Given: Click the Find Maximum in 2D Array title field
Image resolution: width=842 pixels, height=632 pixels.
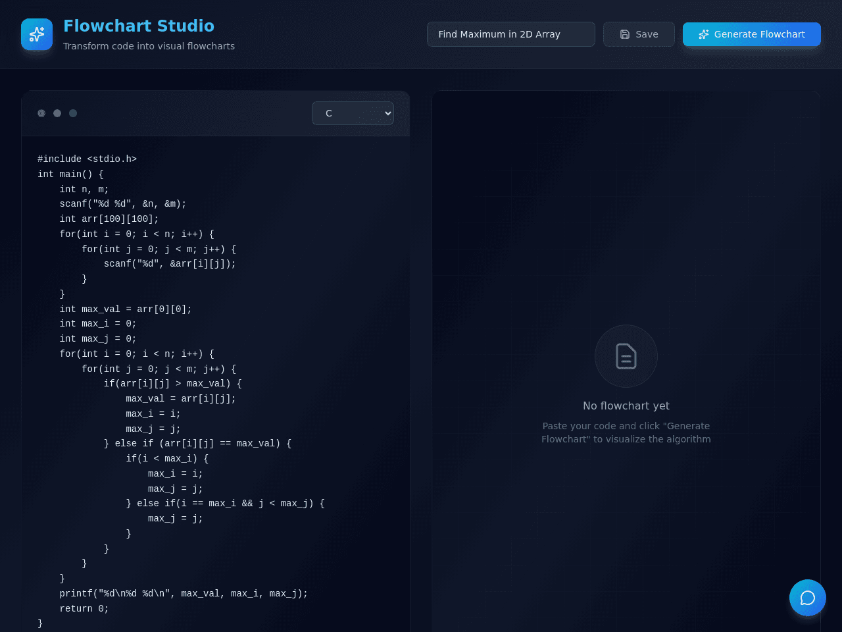Looking at the screenshot, I should tap(511, 34).
